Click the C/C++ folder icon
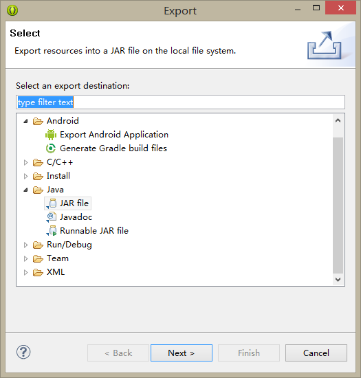The width and height of the screenshot is (361, 378). [x=38, y=162]
